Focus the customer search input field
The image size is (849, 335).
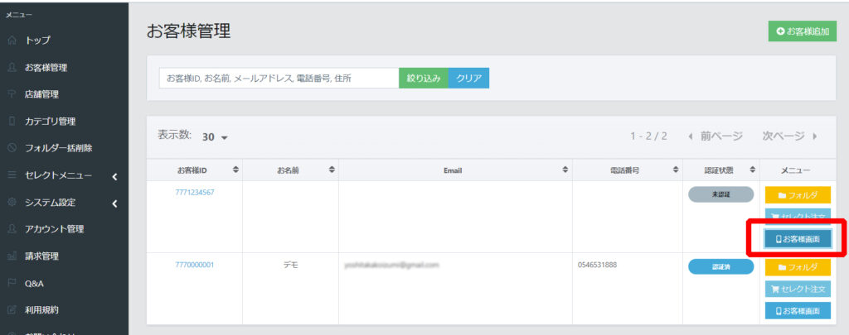(x=279, y=78)
